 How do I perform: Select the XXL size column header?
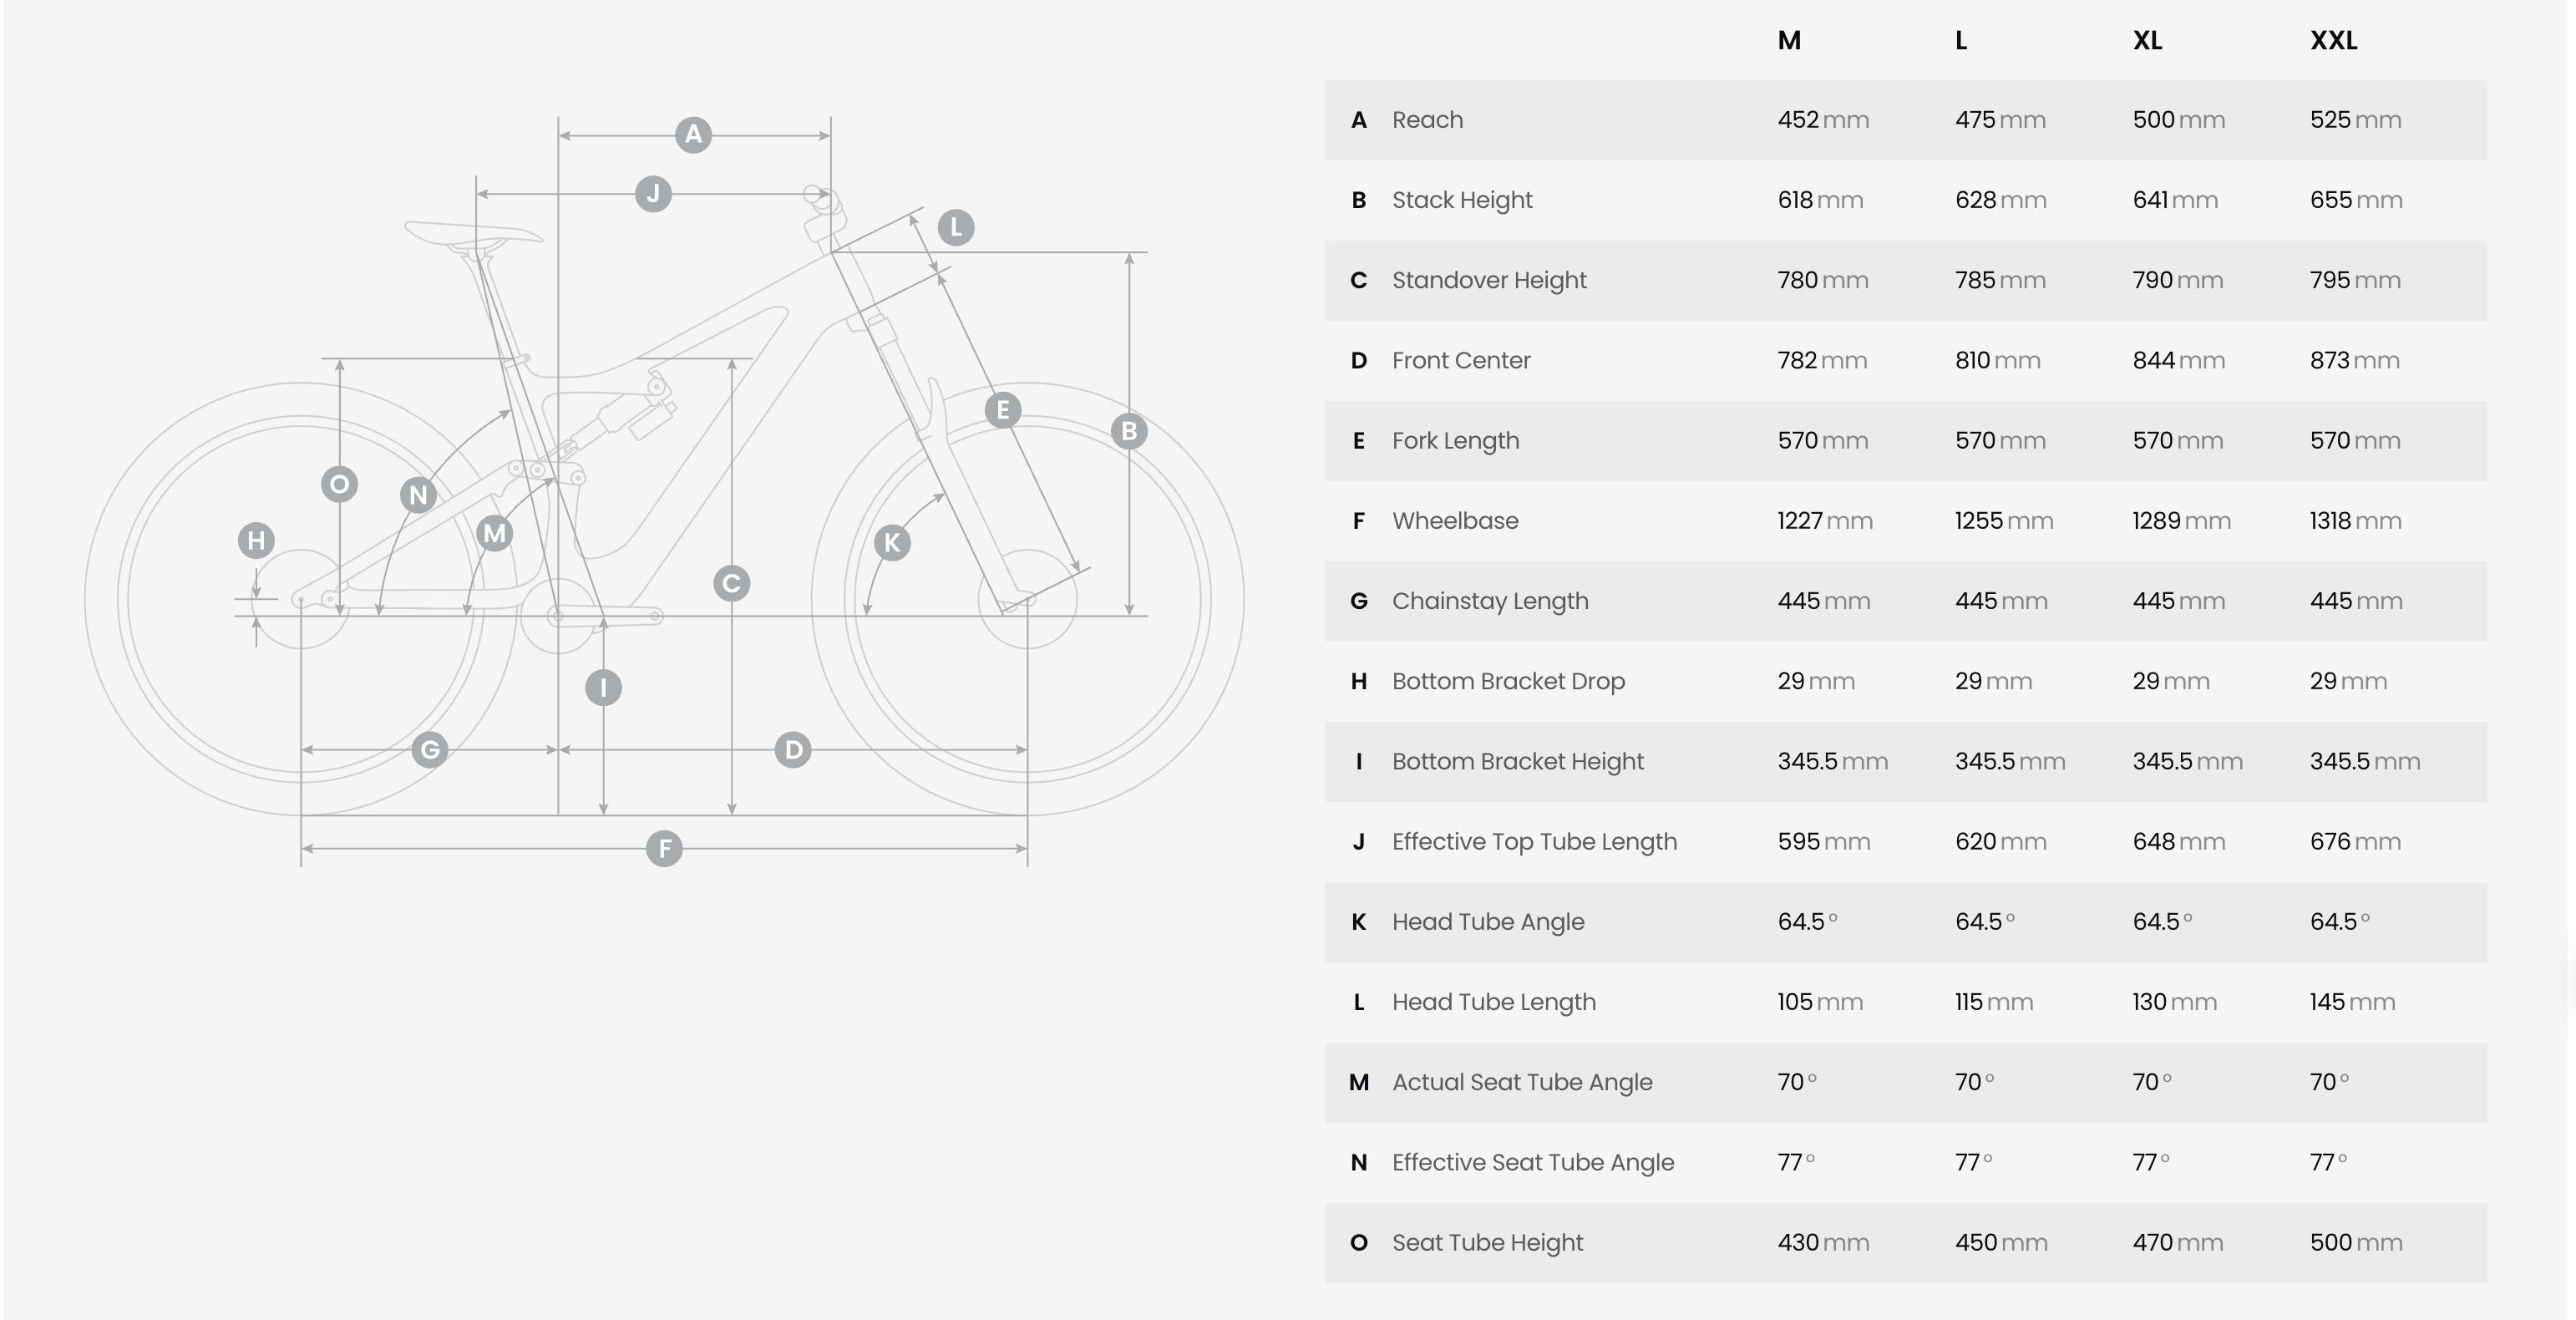[2333, 41]
